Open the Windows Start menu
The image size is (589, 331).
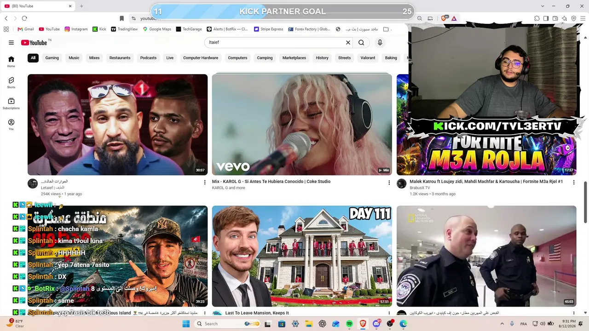coord(186,324)
